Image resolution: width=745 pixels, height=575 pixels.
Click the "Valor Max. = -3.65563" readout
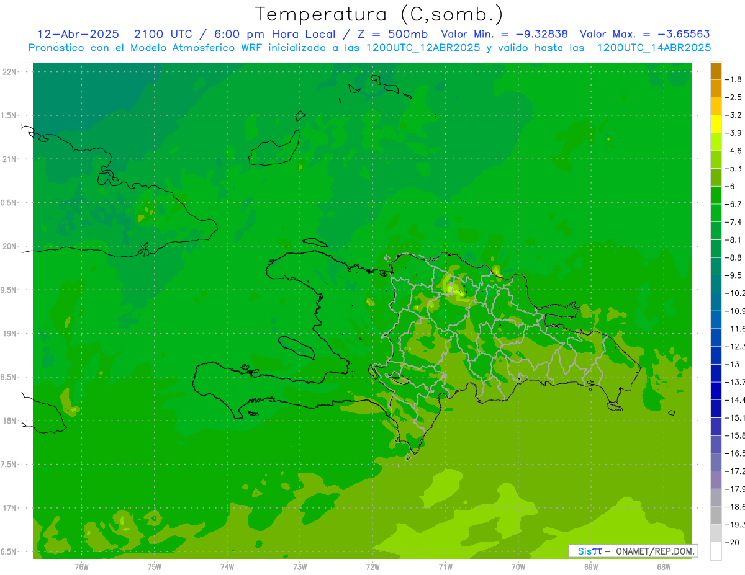pyautogui.click(x=645, y=34)
